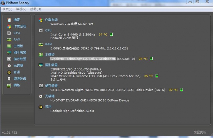Click the disc icon beside sidebar 光碟機
The image size is (213, 138).
coord(9,66)
